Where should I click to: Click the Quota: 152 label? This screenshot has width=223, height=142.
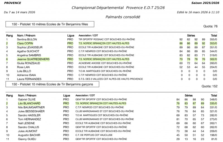(x=209, y=86)
